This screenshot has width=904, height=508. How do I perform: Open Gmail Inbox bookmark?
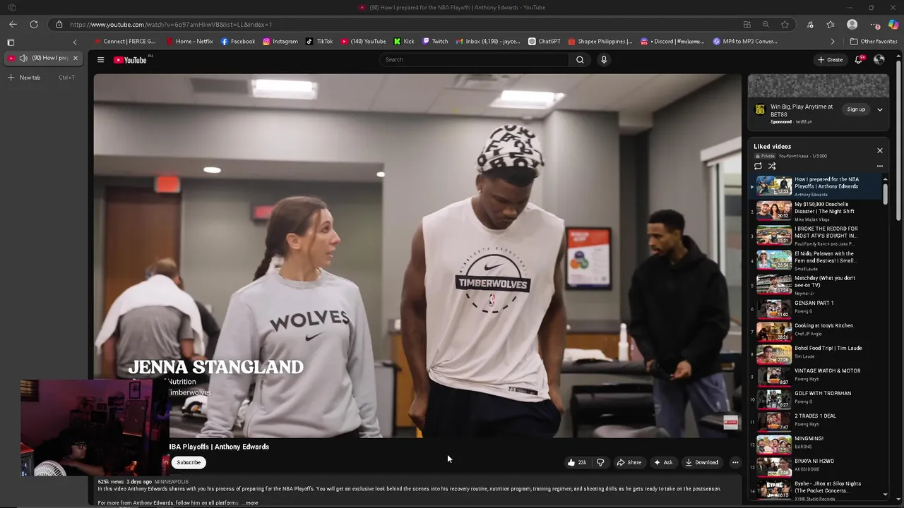(x=488, y=42)
